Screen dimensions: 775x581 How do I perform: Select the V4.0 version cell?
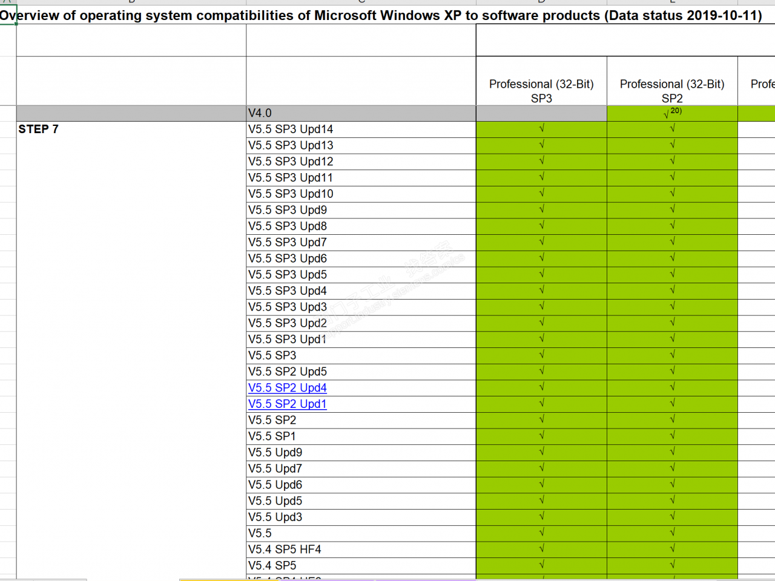pos(361,113)
